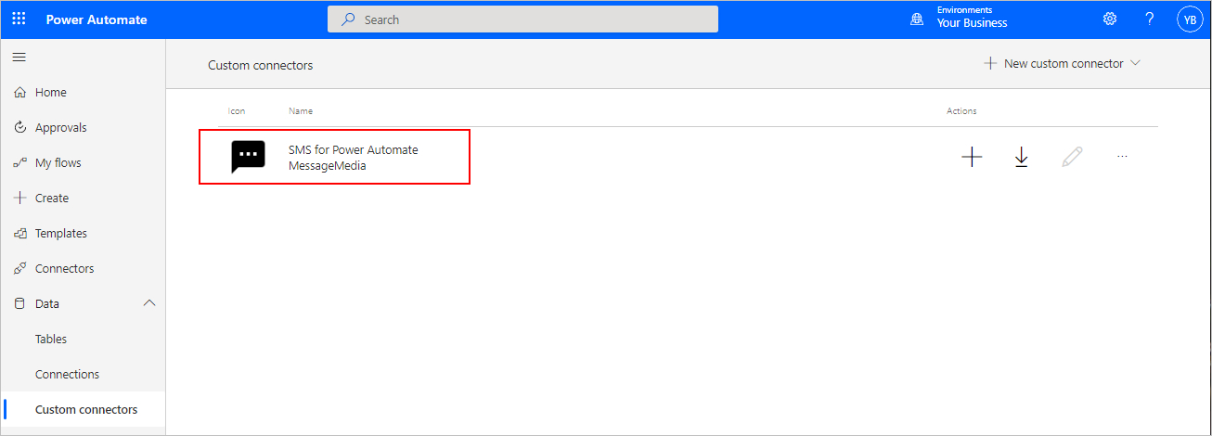Click the Connectors plug icon
1212x436 pixels.
point(19,269)
